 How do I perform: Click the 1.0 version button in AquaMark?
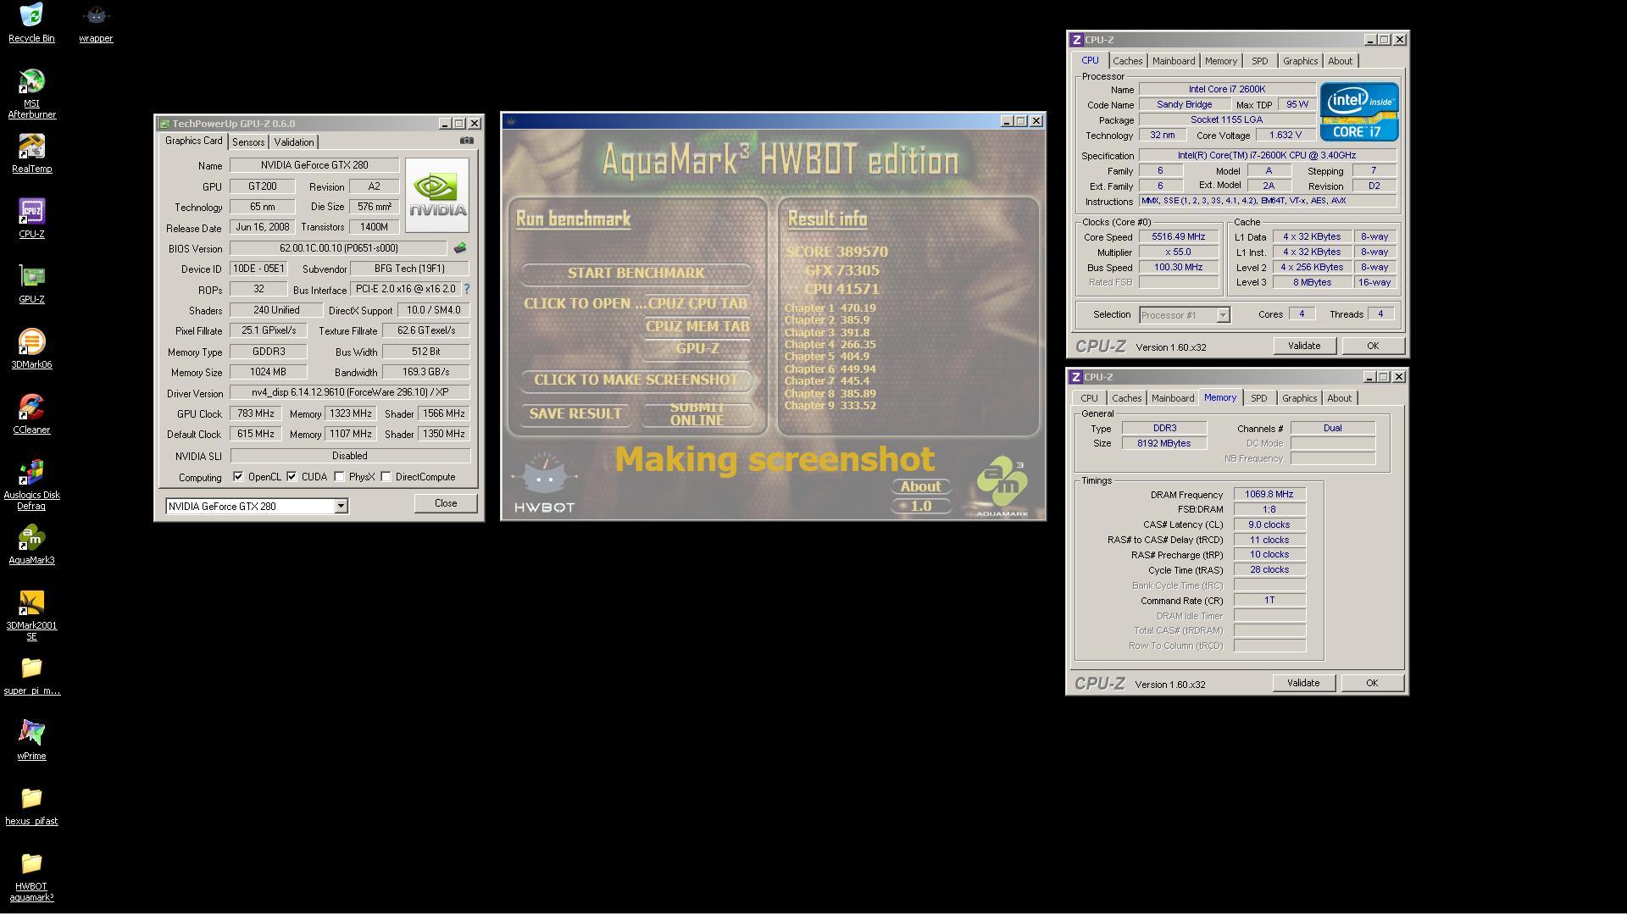point(920,506)
